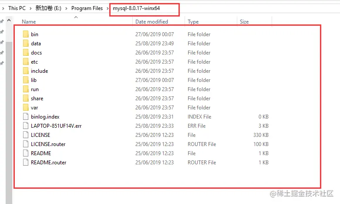Select the LICENSE file name
This screenshot has width=340, height=204.
point(40,135)
